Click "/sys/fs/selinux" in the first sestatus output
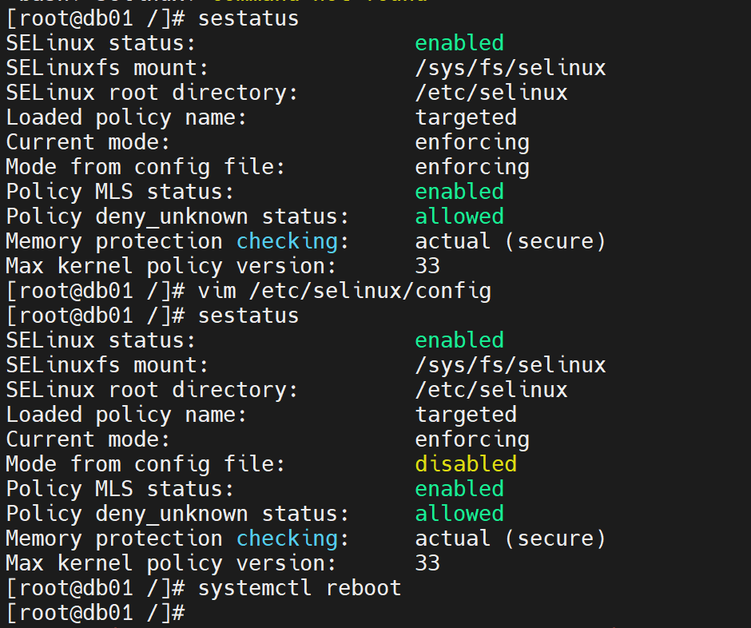The image size is (751, 628). [510, 68]
